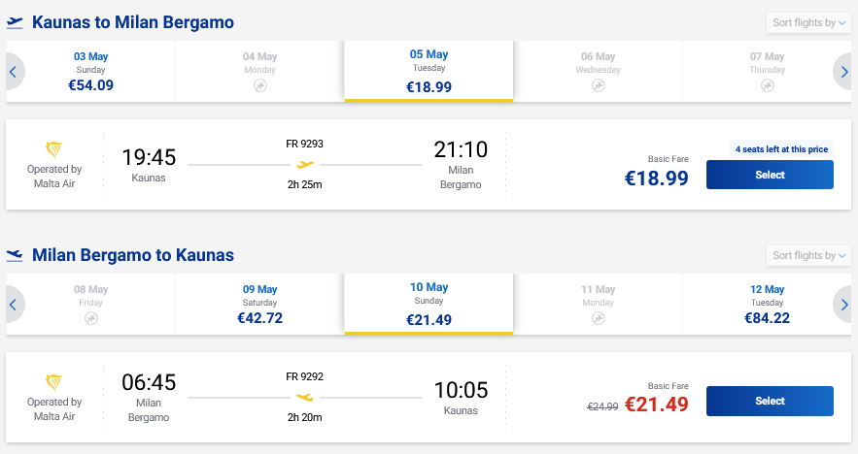
Task: Select the 03 May Sunday €54.09 date tab
Action: [91, 71]
